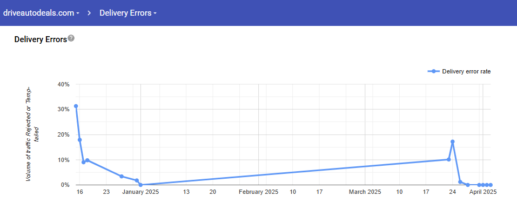
Task: Select the highest data point above 30%
Action: click(76, 106)
